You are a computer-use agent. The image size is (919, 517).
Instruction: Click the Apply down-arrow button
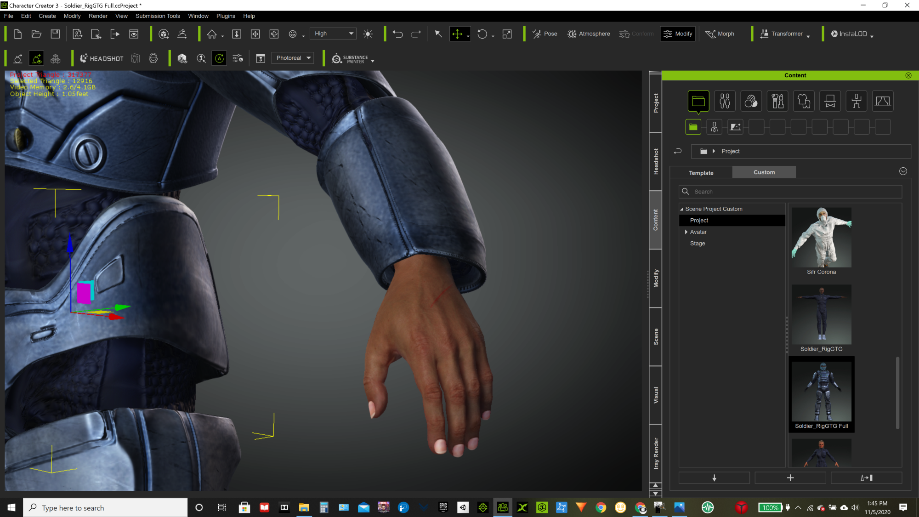click(x=714, y=478)
